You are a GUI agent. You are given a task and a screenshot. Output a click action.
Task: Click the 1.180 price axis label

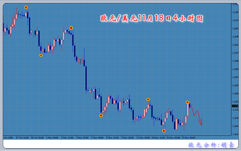click(x=235, y=94)
